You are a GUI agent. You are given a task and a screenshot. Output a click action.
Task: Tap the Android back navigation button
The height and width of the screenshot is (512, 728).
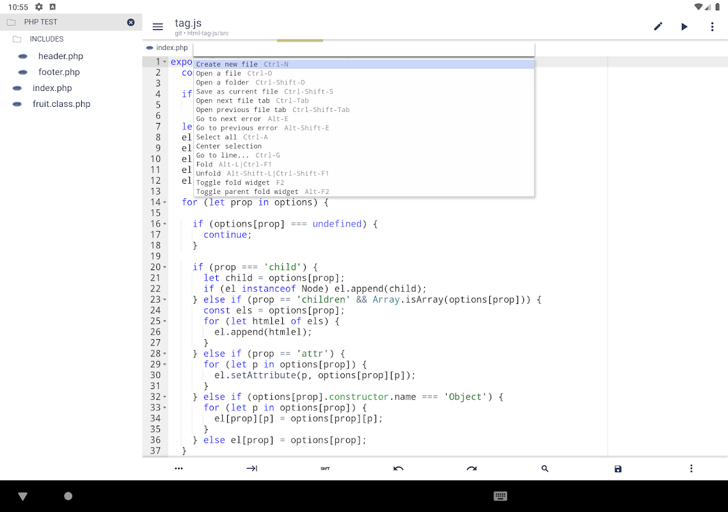click(22, 496)
